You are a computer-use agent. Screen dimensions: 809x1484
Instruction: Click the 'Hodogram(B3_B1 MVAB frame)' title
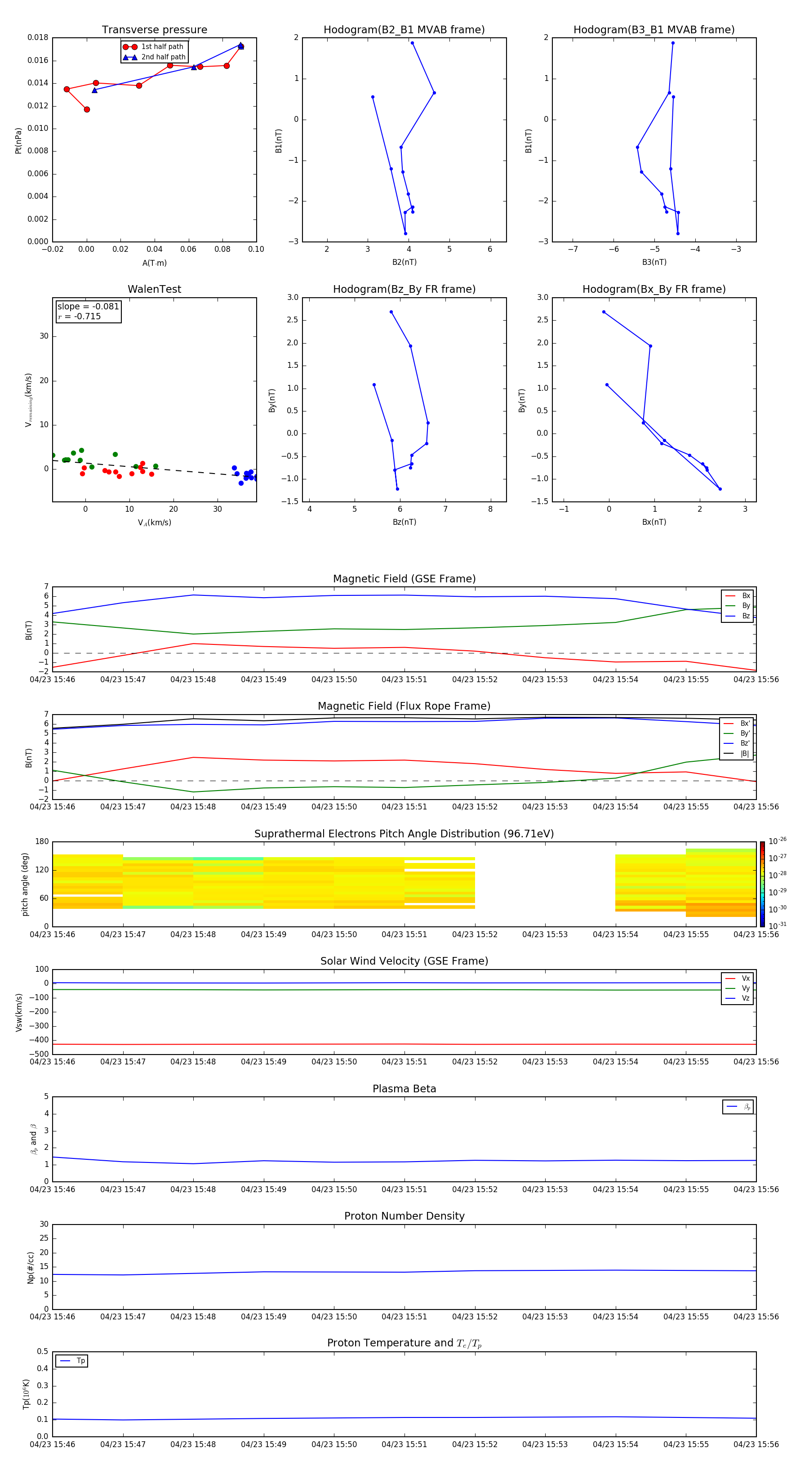654,30
